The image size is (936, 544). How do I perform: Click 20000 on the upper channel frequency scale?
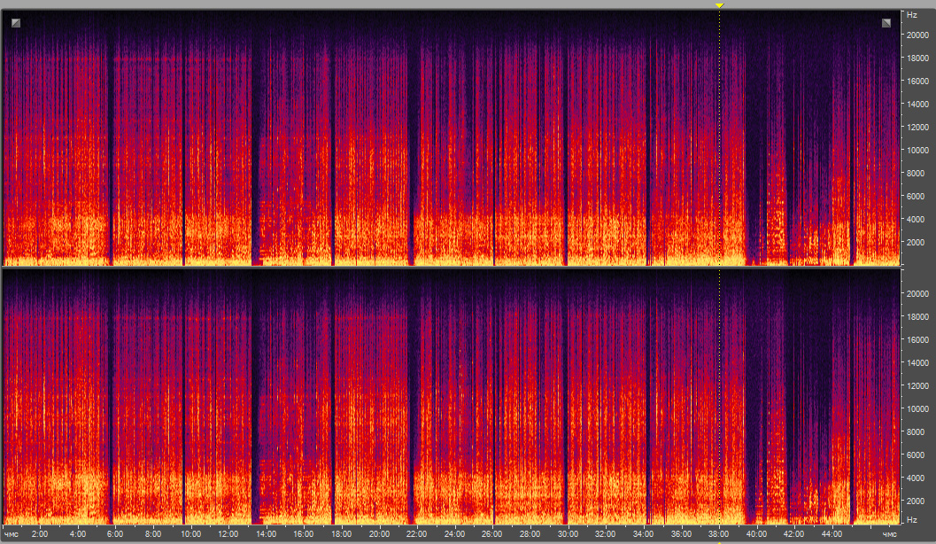[917, 35]
